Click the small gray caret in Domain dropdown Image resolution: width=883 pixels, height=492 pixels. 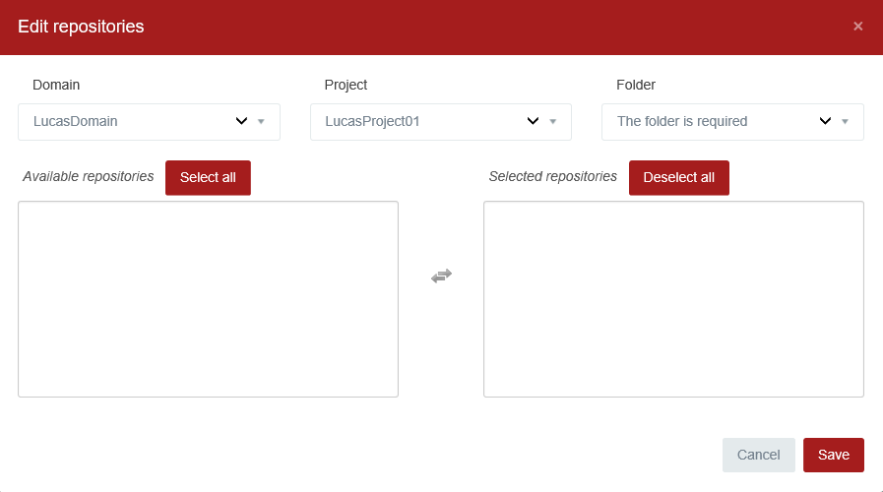(x=261, y=122)
